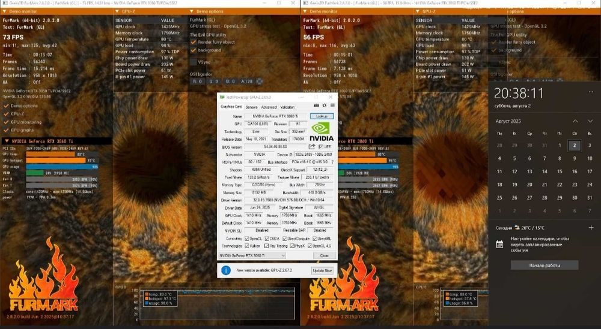Enable VSync in the 73 FPS window
Image resolution: width=601 pixels, height=329 pixels.
(194, 62)
